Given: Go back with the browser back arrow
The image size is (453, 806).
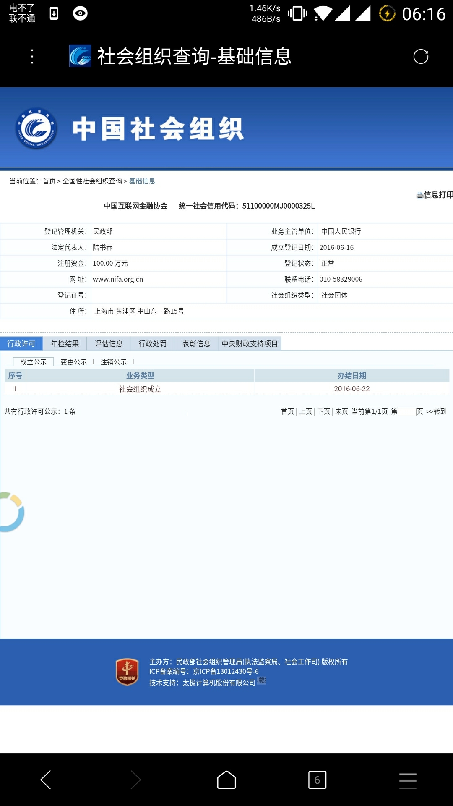Looking at the screenshot, I should coord(46,780).
